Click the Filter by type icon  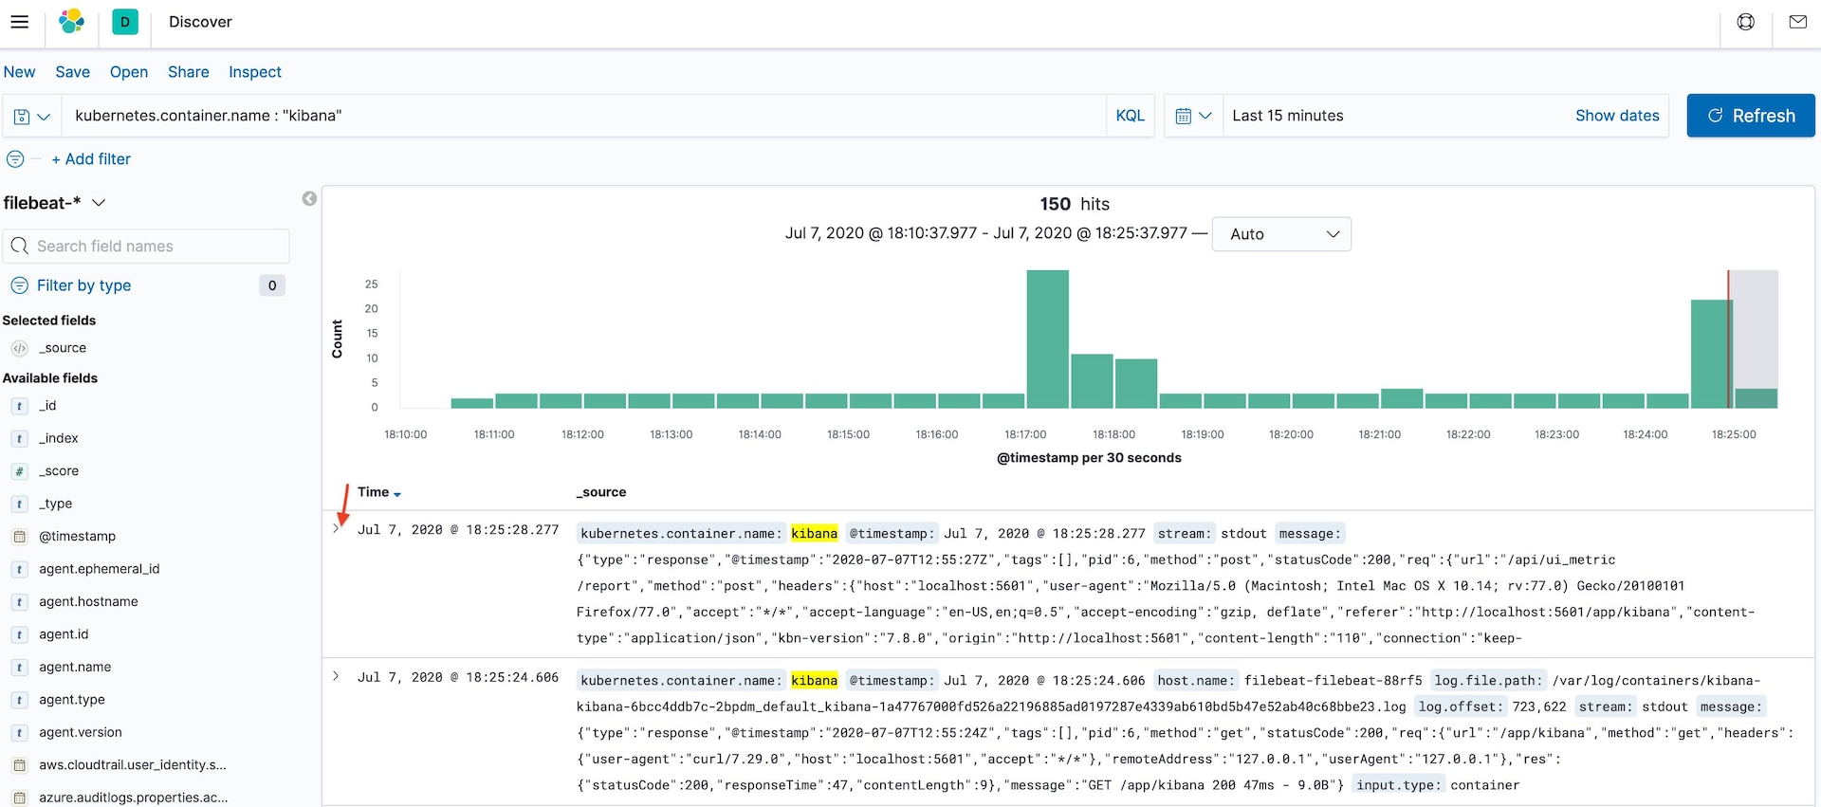(x=19, y=285)
